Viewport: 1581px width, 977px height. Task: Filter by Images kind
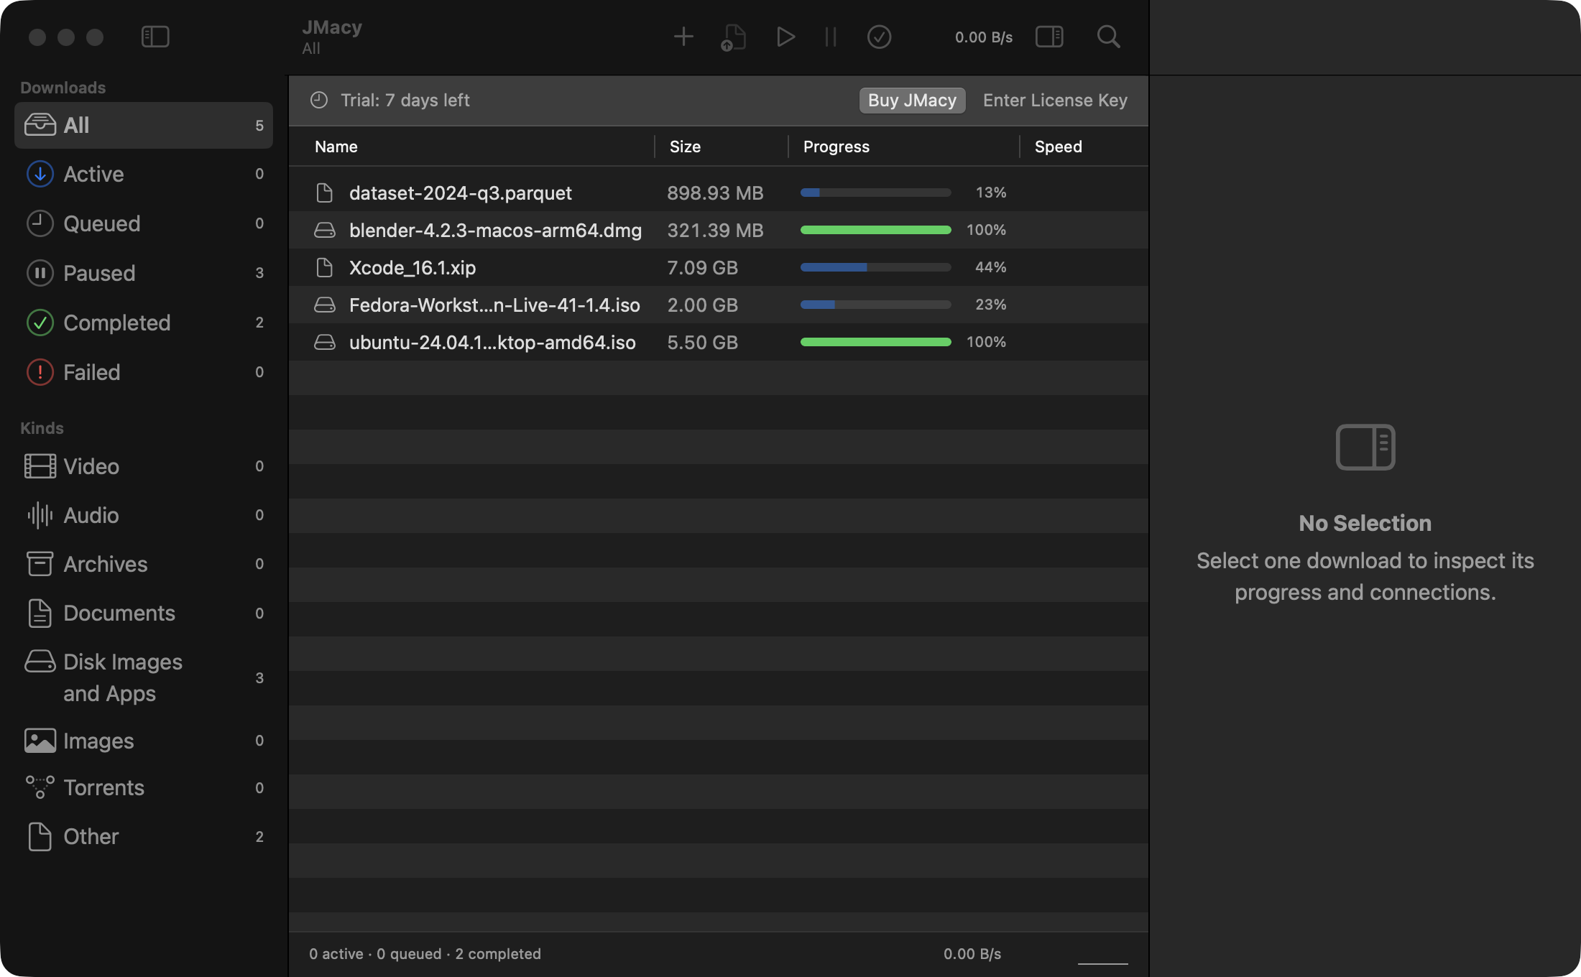pos(144,741)
